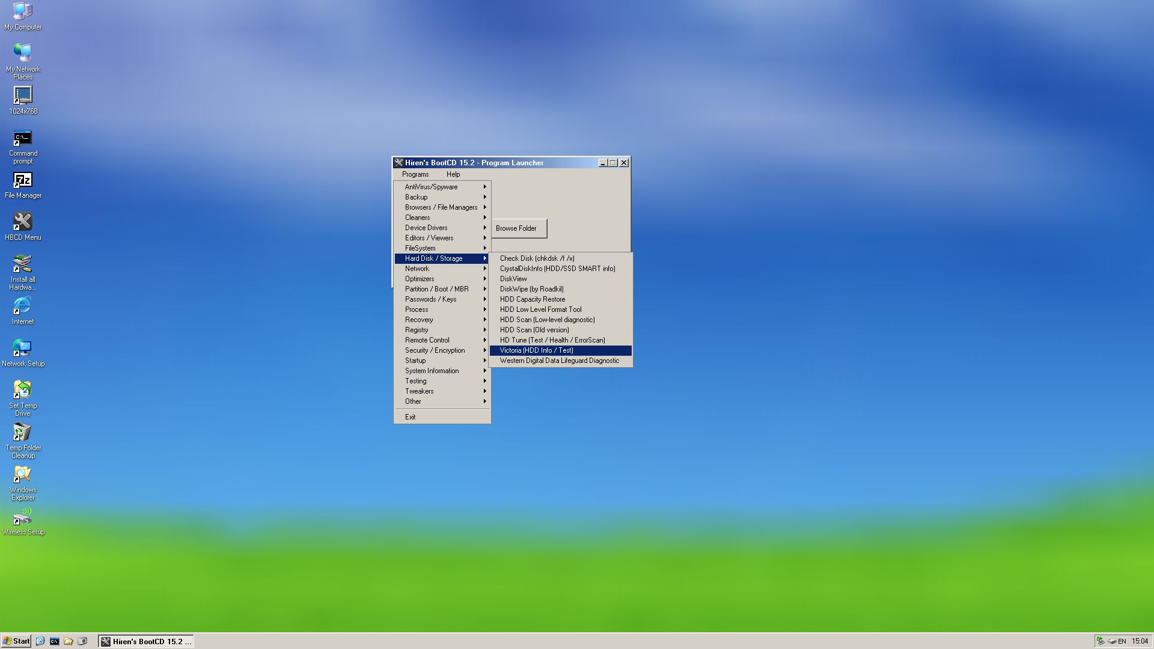Expand Partition / Boot / MBR submenu
1154x649 pixels.
(x=442, y=289)
